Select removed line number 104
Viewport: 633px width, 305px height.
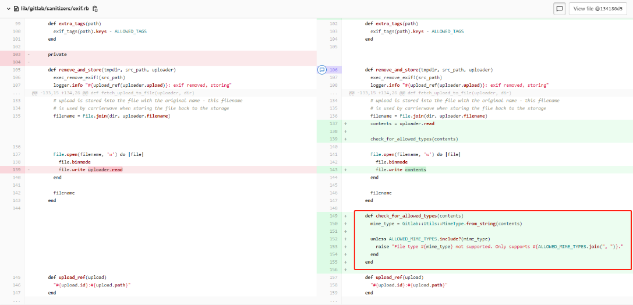click(x=16, y=62)
